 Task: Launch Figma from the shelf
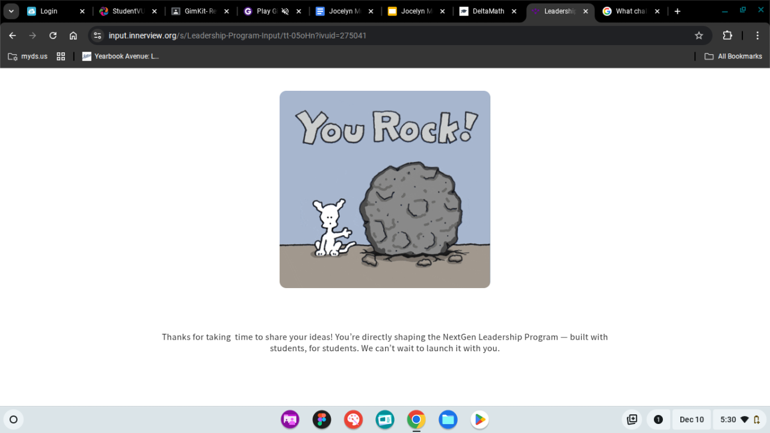click(322, 420)
